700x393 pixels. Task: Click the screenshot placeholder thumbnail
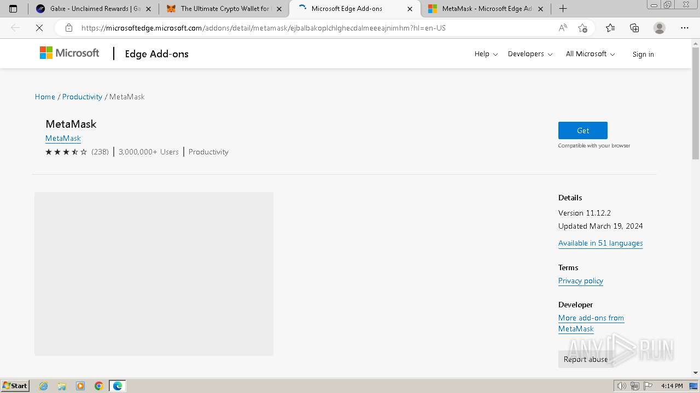pos(154,274)
